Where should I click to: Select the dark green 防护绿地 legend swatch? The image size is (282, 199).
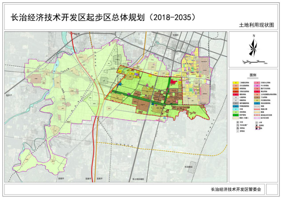click(x=235, y=115)
